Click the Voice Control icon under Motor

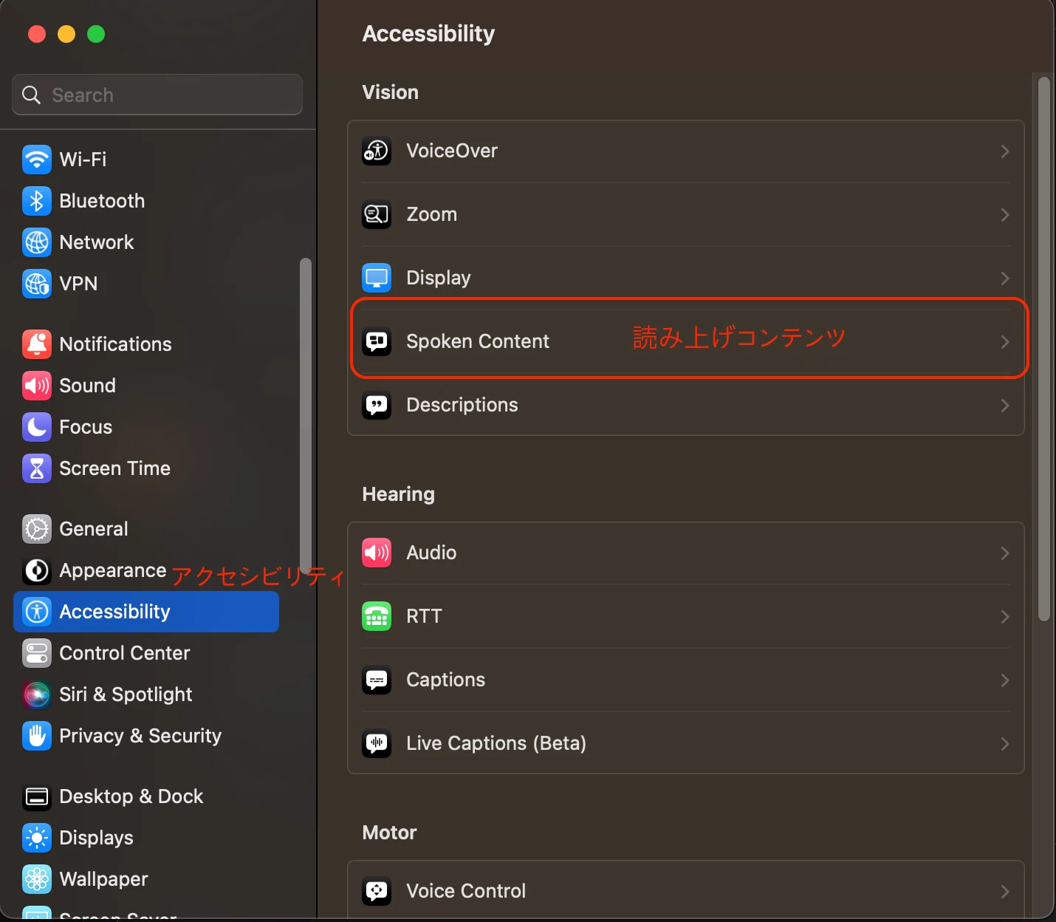(377, 891)
